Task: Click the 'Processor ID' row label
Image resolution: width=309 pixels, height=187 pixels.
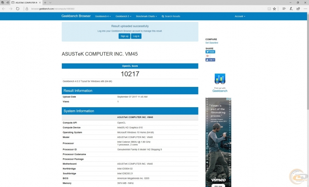Action: click(70, 149)
